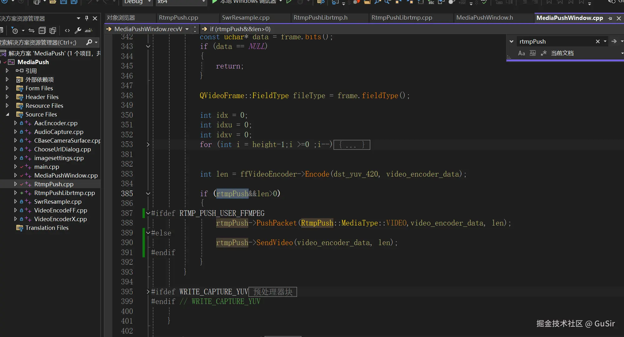This screenshot has width=624, height=337.
Task: Click find next arrow in search box
Action: (614, 41)
